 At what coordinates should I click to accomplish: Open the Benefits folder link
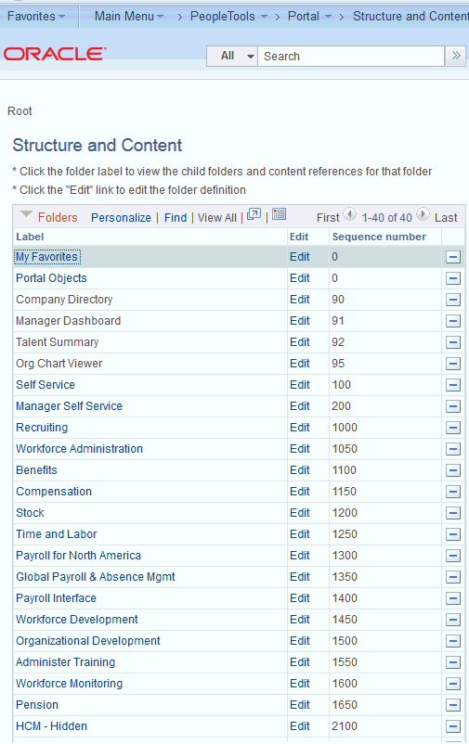click(x=36, y=470)
